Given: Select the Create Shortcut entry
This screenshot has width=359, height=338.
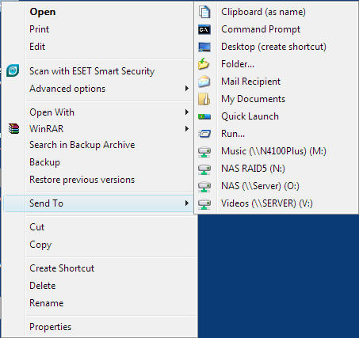Looking at the screenshot, I should coord(62,268).
